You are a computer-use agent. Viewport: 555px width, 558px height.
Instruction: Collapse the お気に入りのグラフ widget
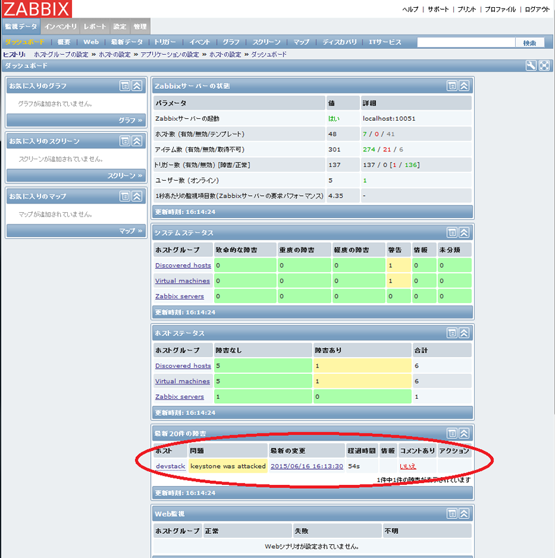click(137, 85)
